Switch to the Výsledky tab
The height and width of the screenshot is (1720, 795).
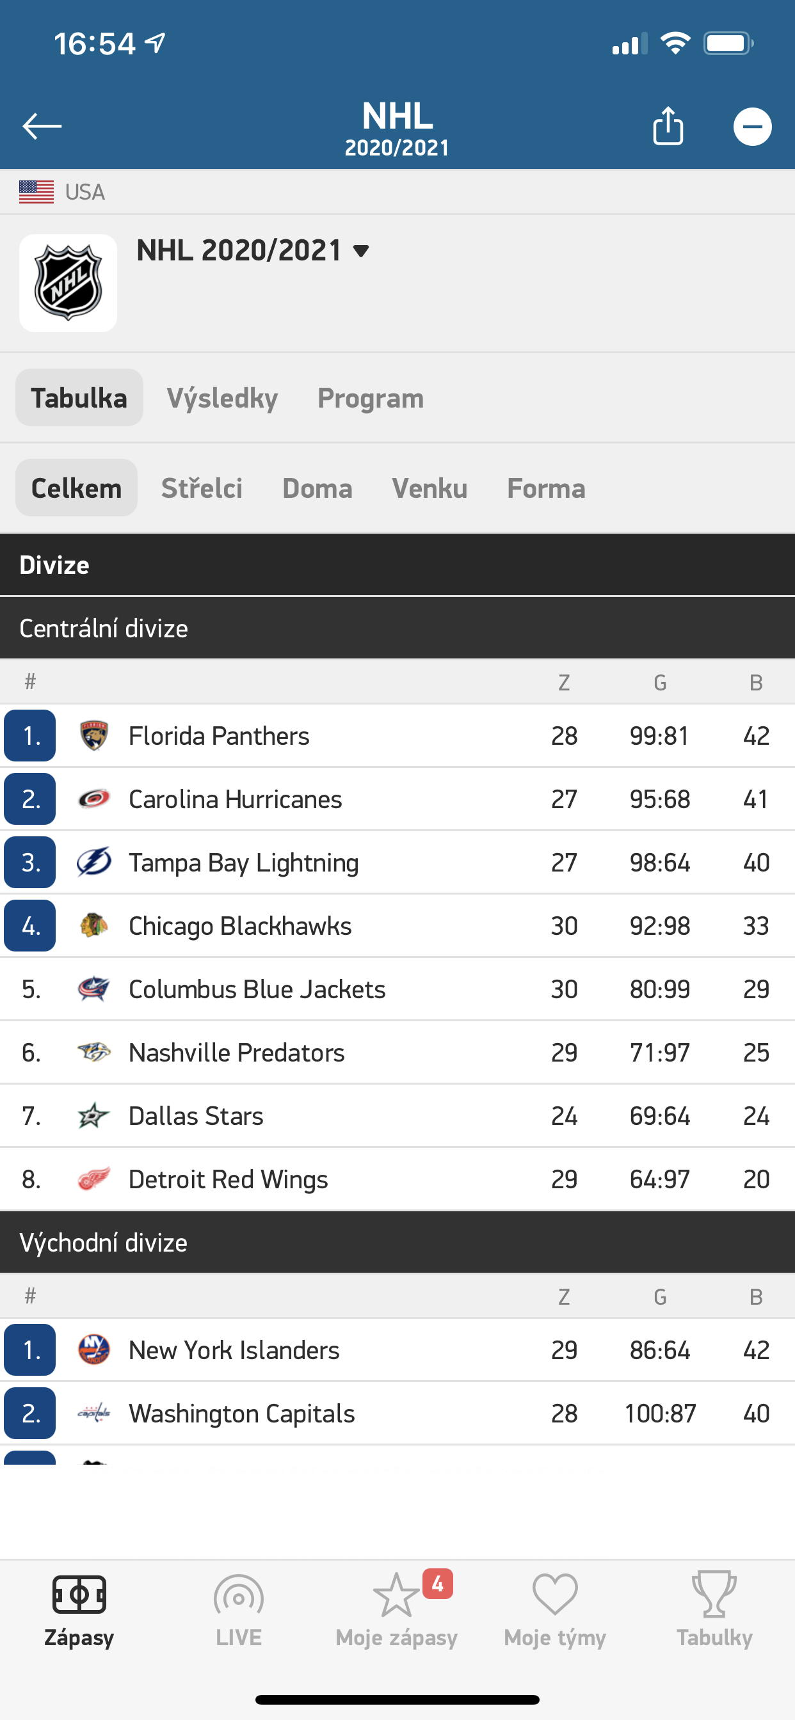click(x=222, y=399)
